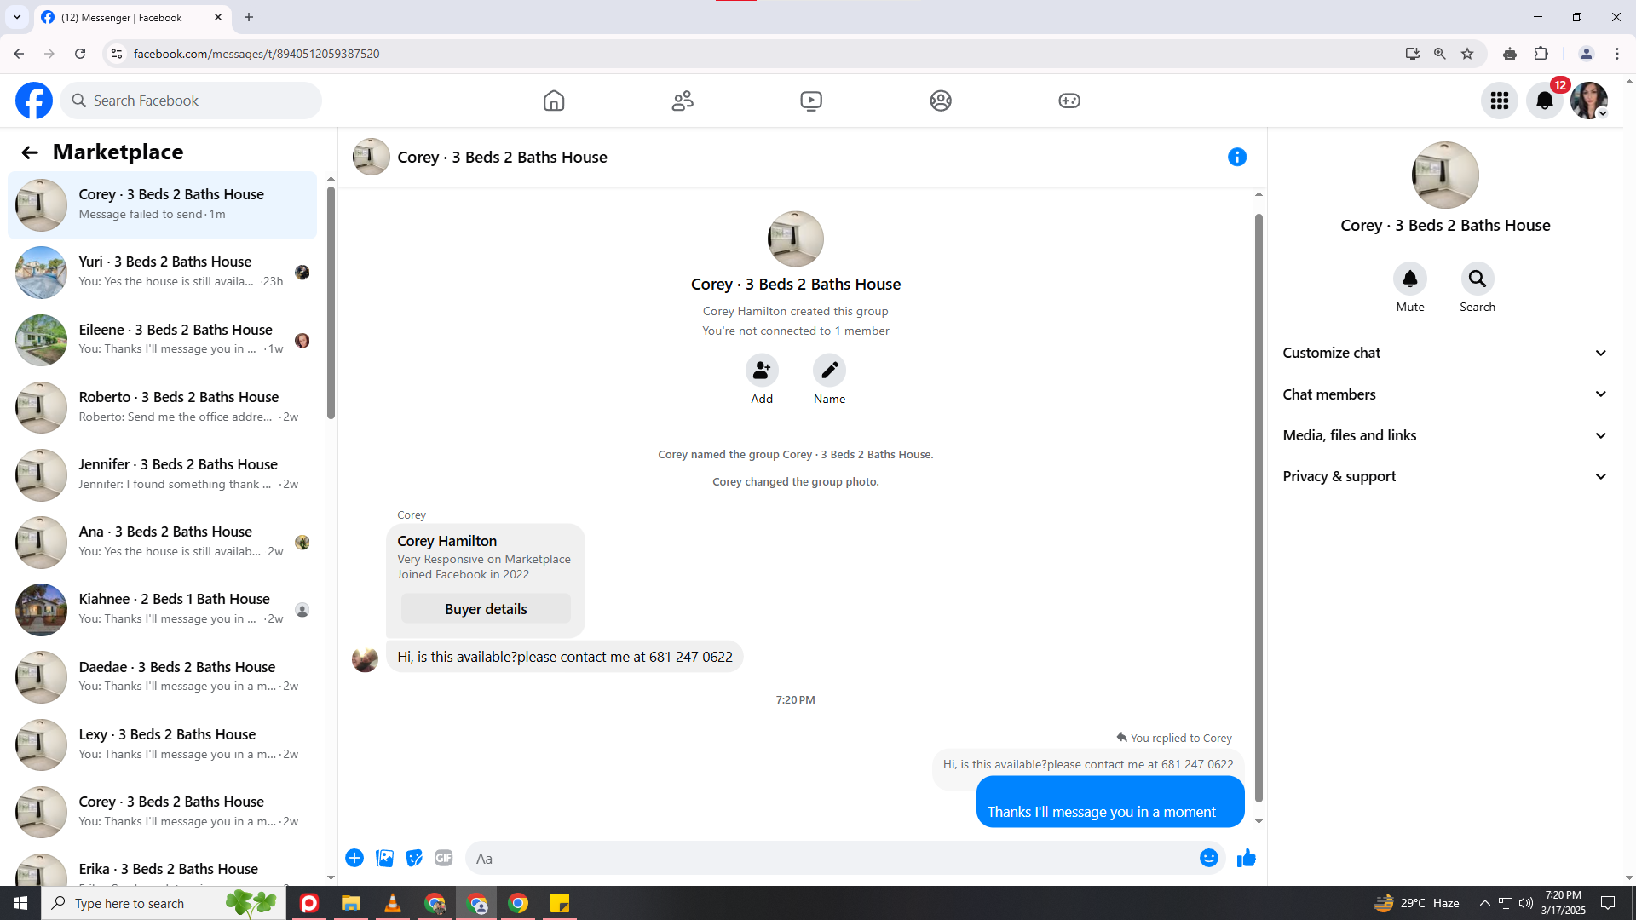Image resolution: width=1636 pixels, height=920 pixels.
Task: Open conversation information (blue i icon)
Action: (x=1237, y=157)
